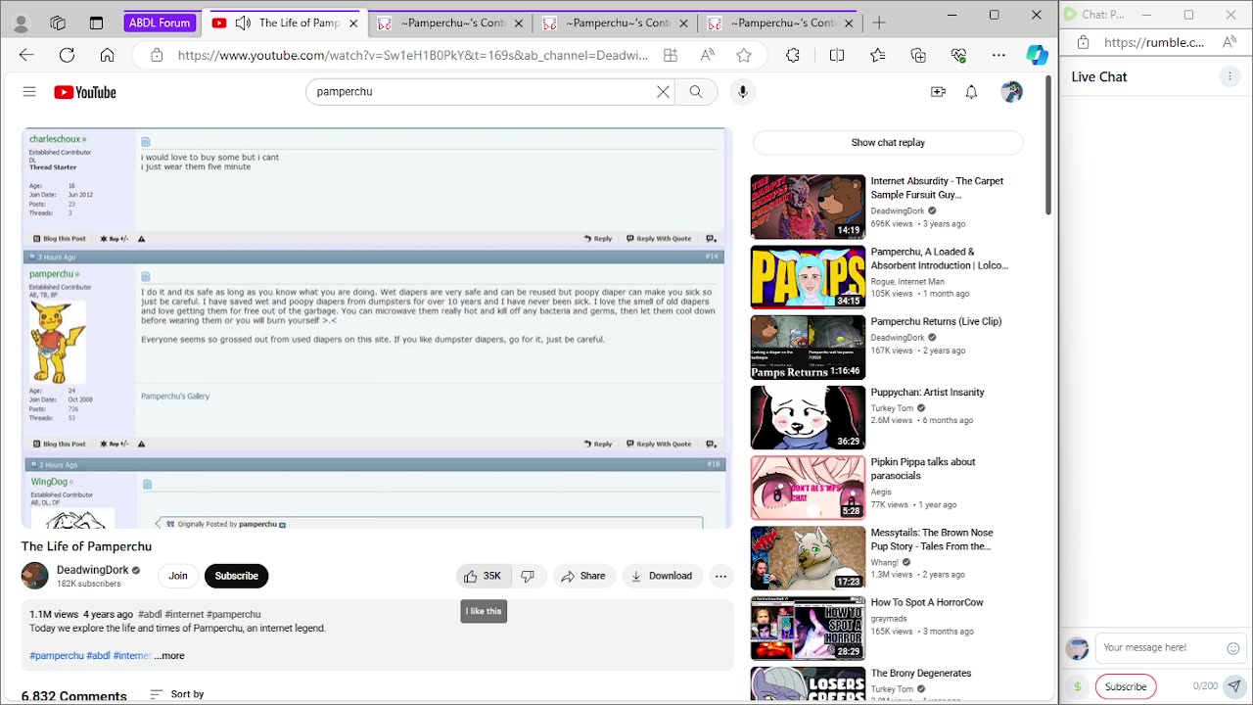This screenshot has width=1253, height=705.
Task: Dislike the video with thumbs down
Action: (528, 576)
